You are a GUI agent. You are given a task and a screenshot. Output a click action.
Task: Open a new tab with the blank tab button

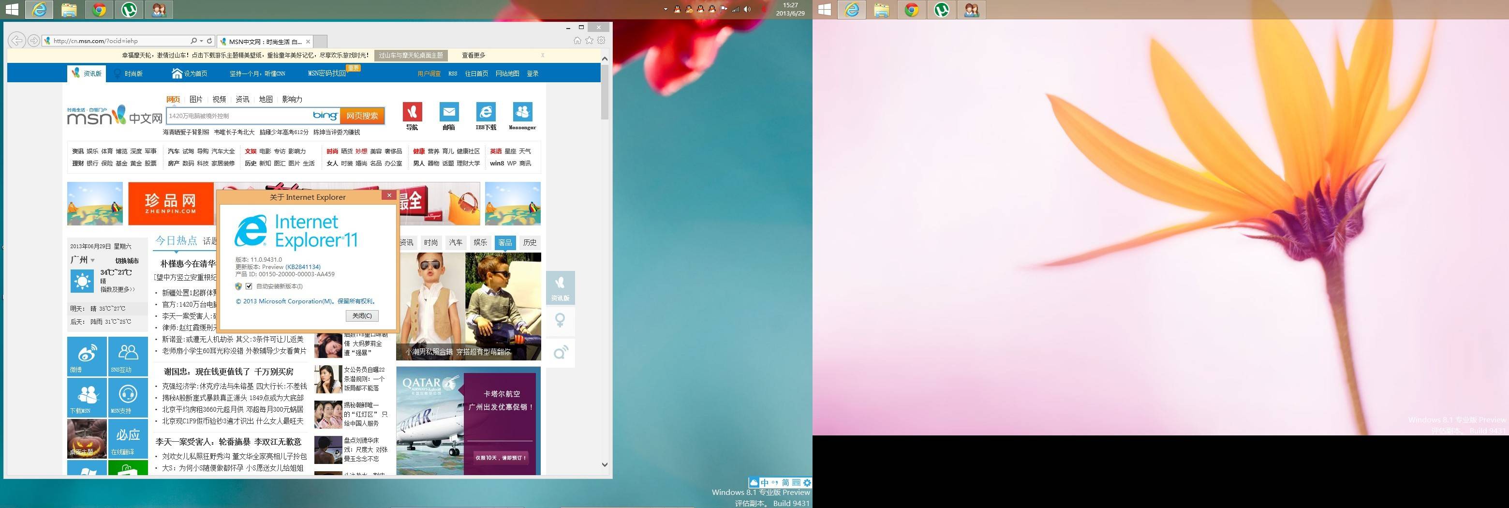(x=321, y=42)
